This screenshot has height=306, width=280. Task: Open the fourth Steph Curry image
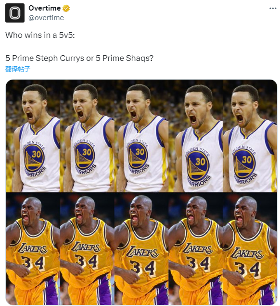tap(196, 136)
